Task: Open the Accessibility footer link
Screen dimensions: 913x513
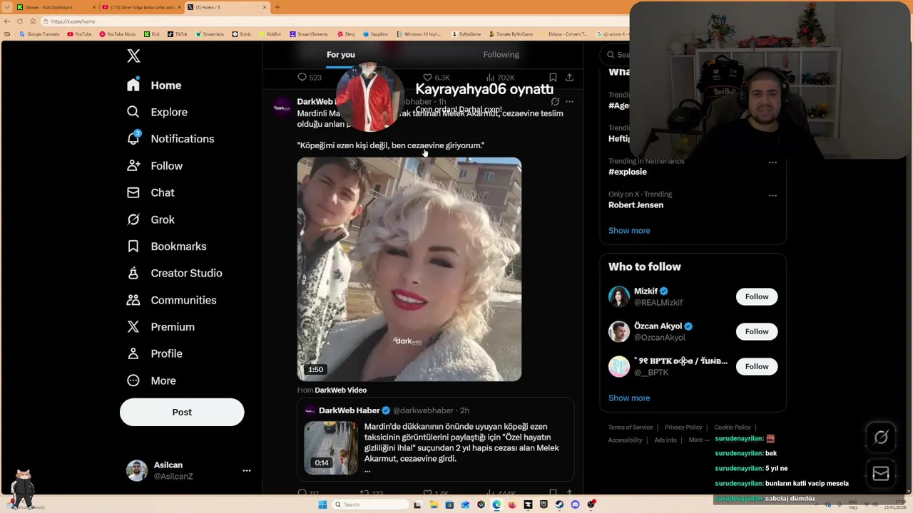Action: pos(626,440)
